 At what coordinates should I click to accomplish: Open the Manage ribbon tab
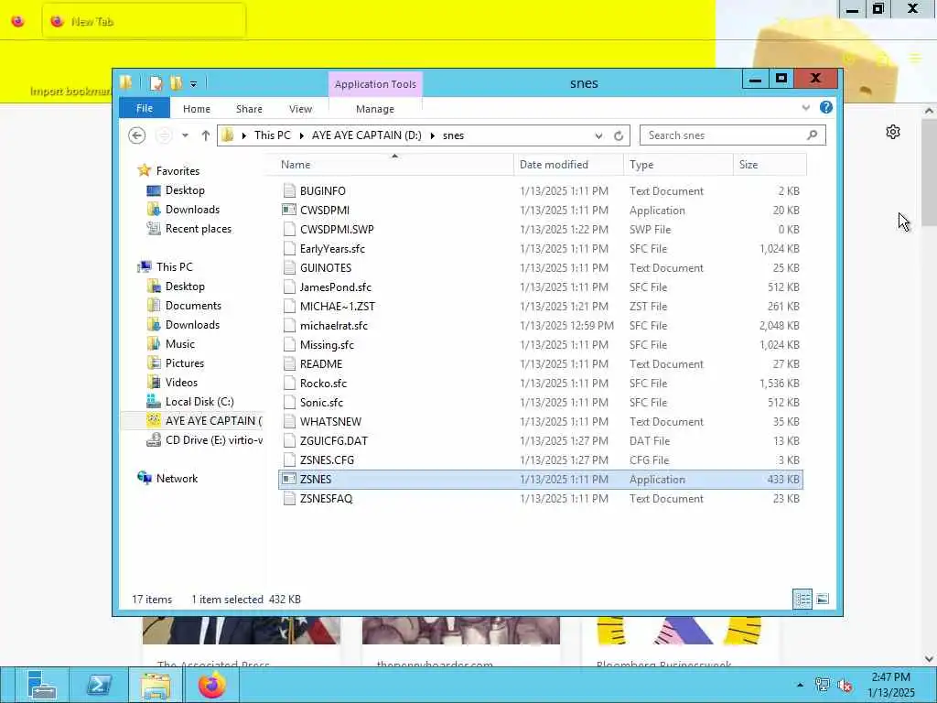pyautogui.click(x=375, y=109)
